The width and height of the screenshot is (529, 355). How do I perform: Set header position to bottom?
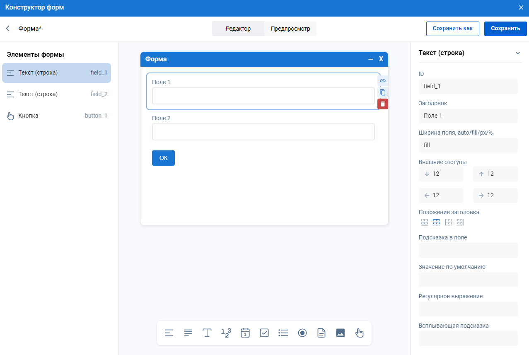tap(424, 222)
